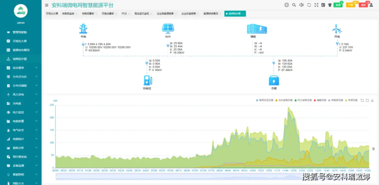Expand 预付费系统 sidebar menu
Image resolution: width=379 pixels, height=185 pixels.
coord(21,157)
